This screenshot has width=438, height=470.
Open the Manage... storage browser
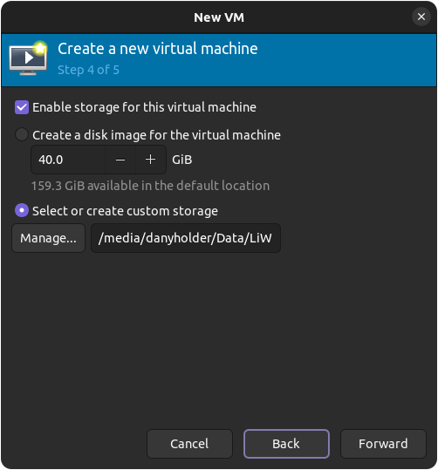(x=48, y=238)
